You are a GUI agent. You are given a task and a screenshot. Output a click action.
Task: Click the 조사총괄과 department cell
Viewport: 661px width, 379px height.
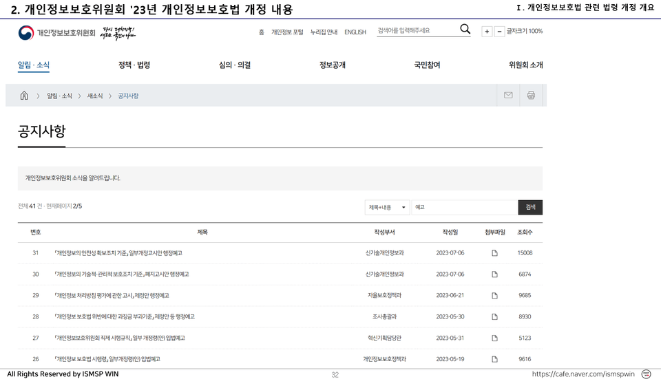[384, 316]
